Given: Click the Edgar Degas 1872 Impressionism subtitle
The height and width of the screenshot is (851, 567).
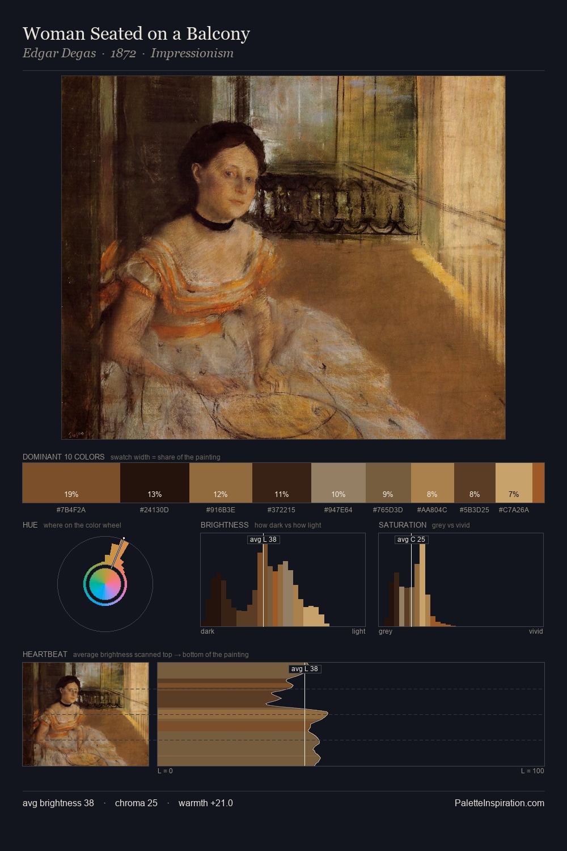Looking at the screenshot, I should point(128,53).
